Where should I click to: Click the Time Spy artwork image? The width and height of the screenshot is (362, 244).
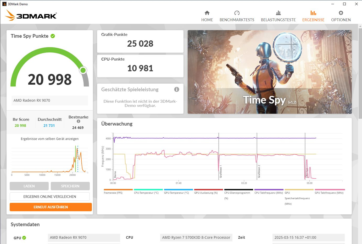point(270,72)
